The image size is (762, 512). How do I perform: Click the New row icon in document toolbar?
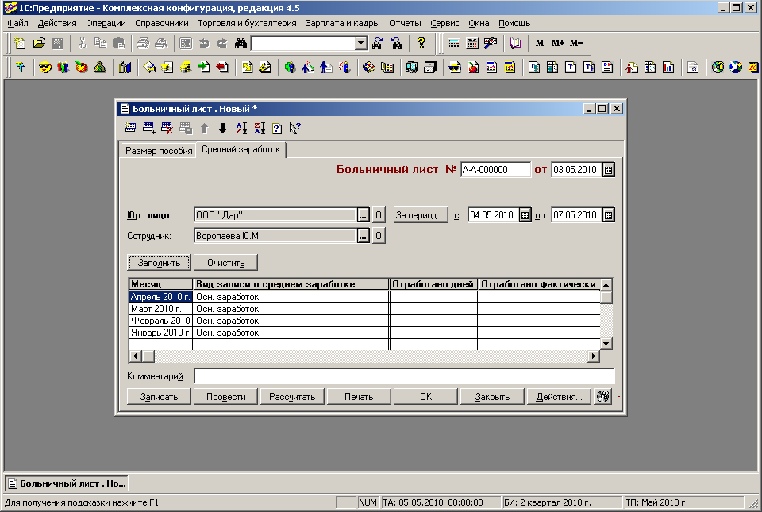[x=130, y=129]
